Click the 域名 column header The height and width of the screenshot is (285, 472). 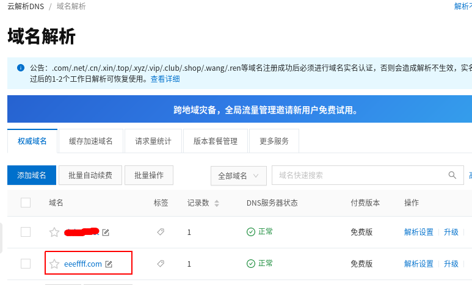pos(56,203)
